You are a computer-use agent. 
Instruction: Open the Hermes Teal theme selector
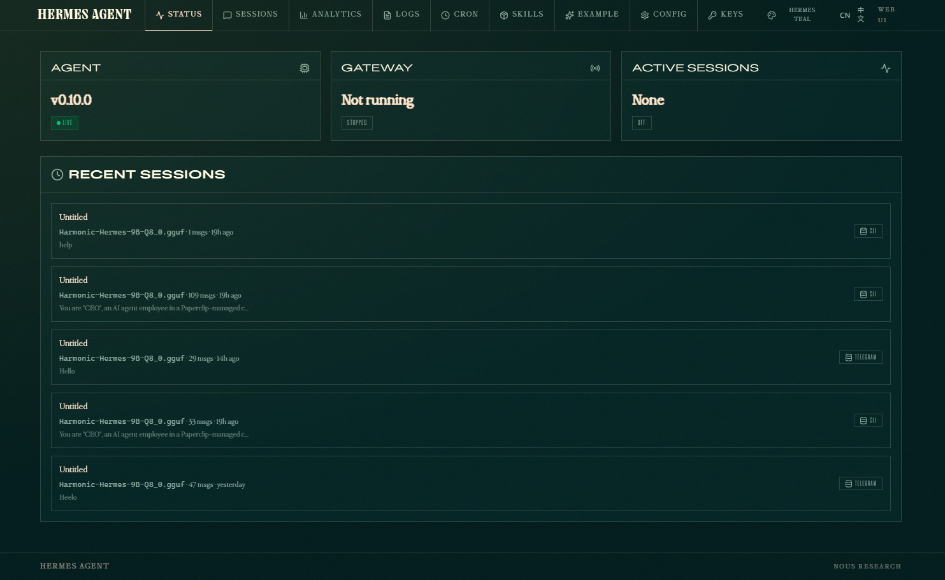(x=802, y=15)
